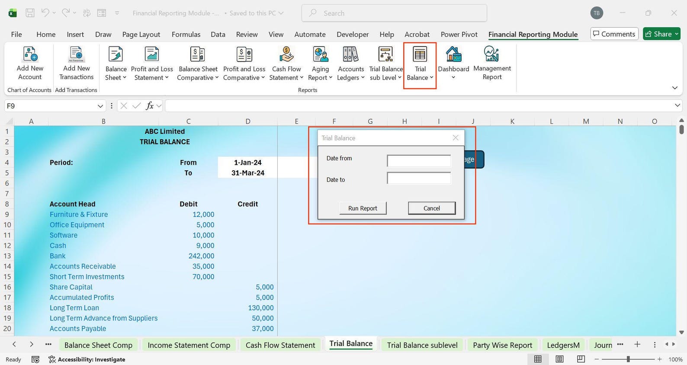Open the Power Pivot ribbon tab

(x=459, y=34)
